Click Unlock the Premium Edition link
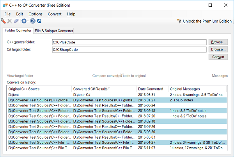The height and width of the screenshot is (157, 234). click(x=207, y=21)
